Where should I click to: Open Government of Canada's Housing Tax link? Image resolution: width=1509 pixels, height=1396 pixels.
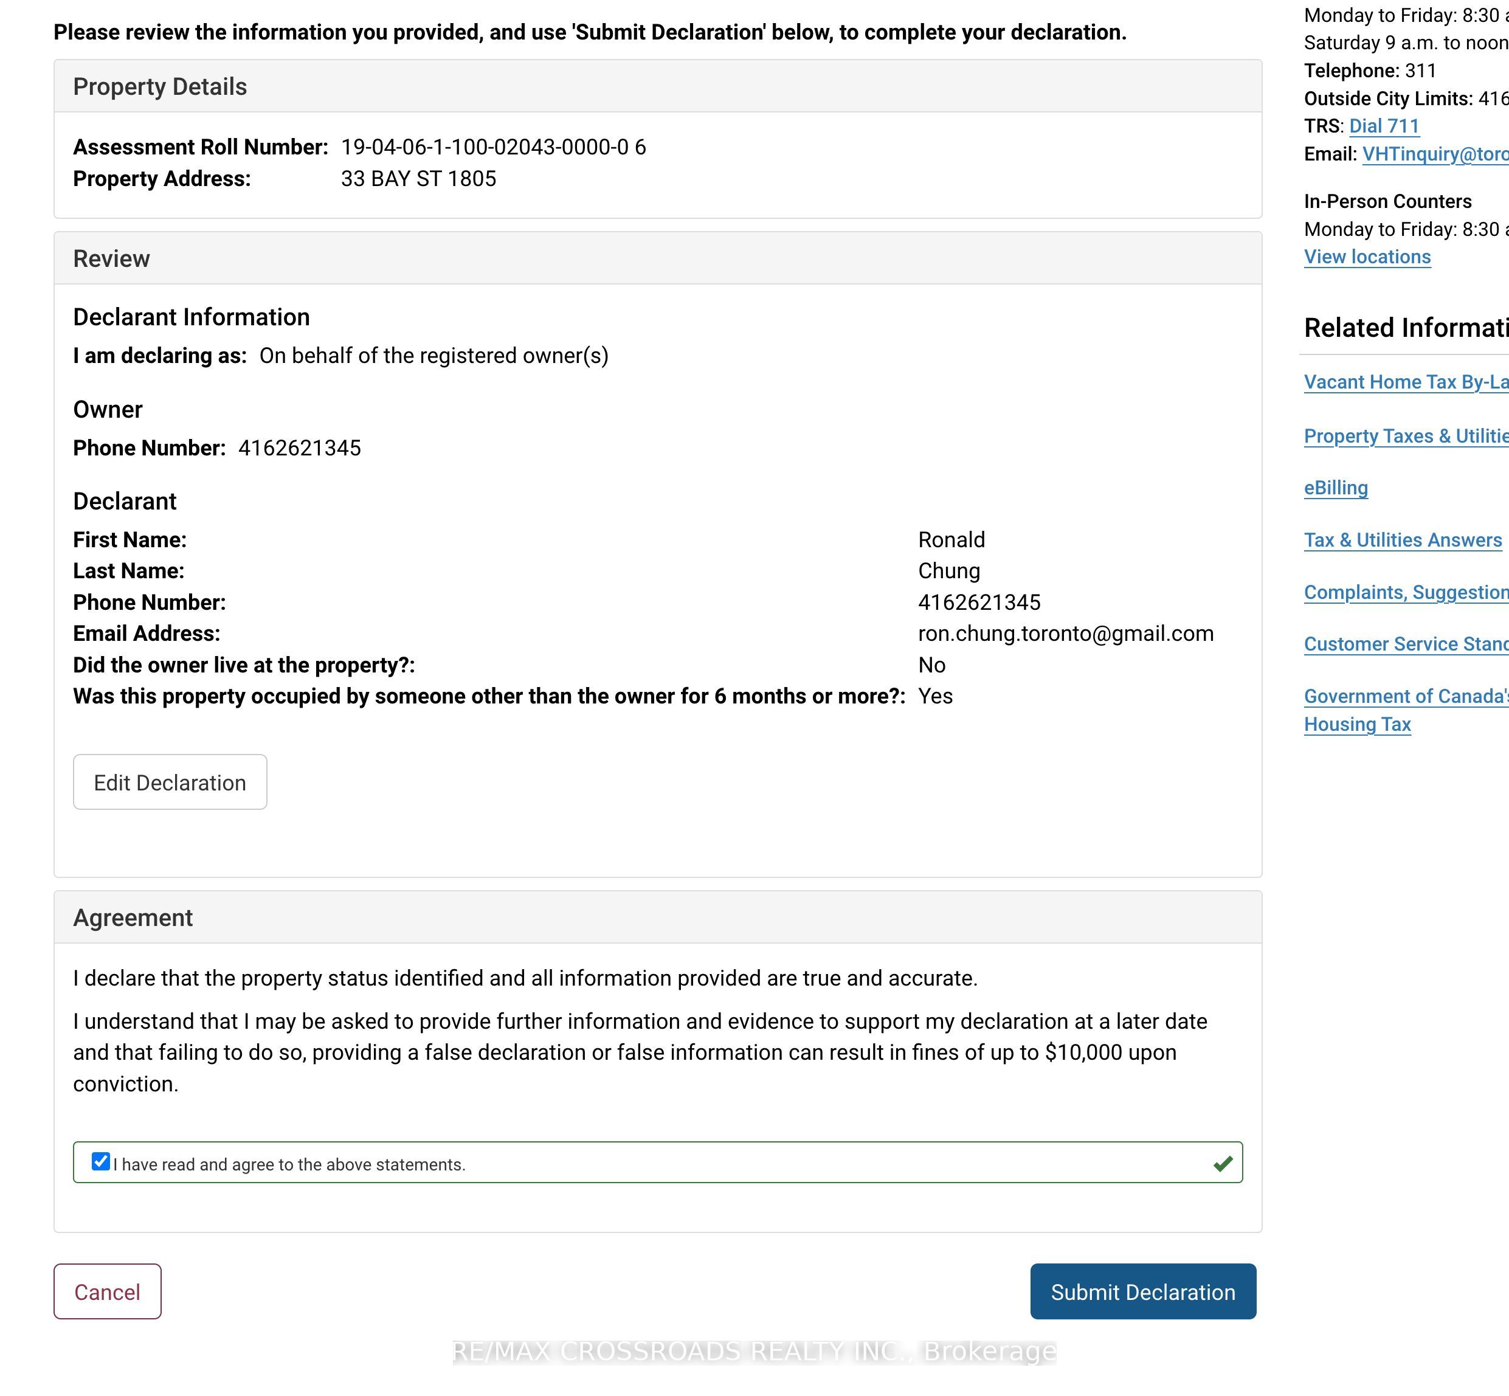coord(1406,710)
